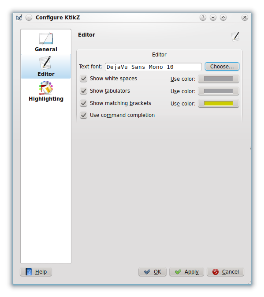Viewport: 264px width, 297px height.
Task: Open the Choose... font dialog
Action: (x=222, y=67)
